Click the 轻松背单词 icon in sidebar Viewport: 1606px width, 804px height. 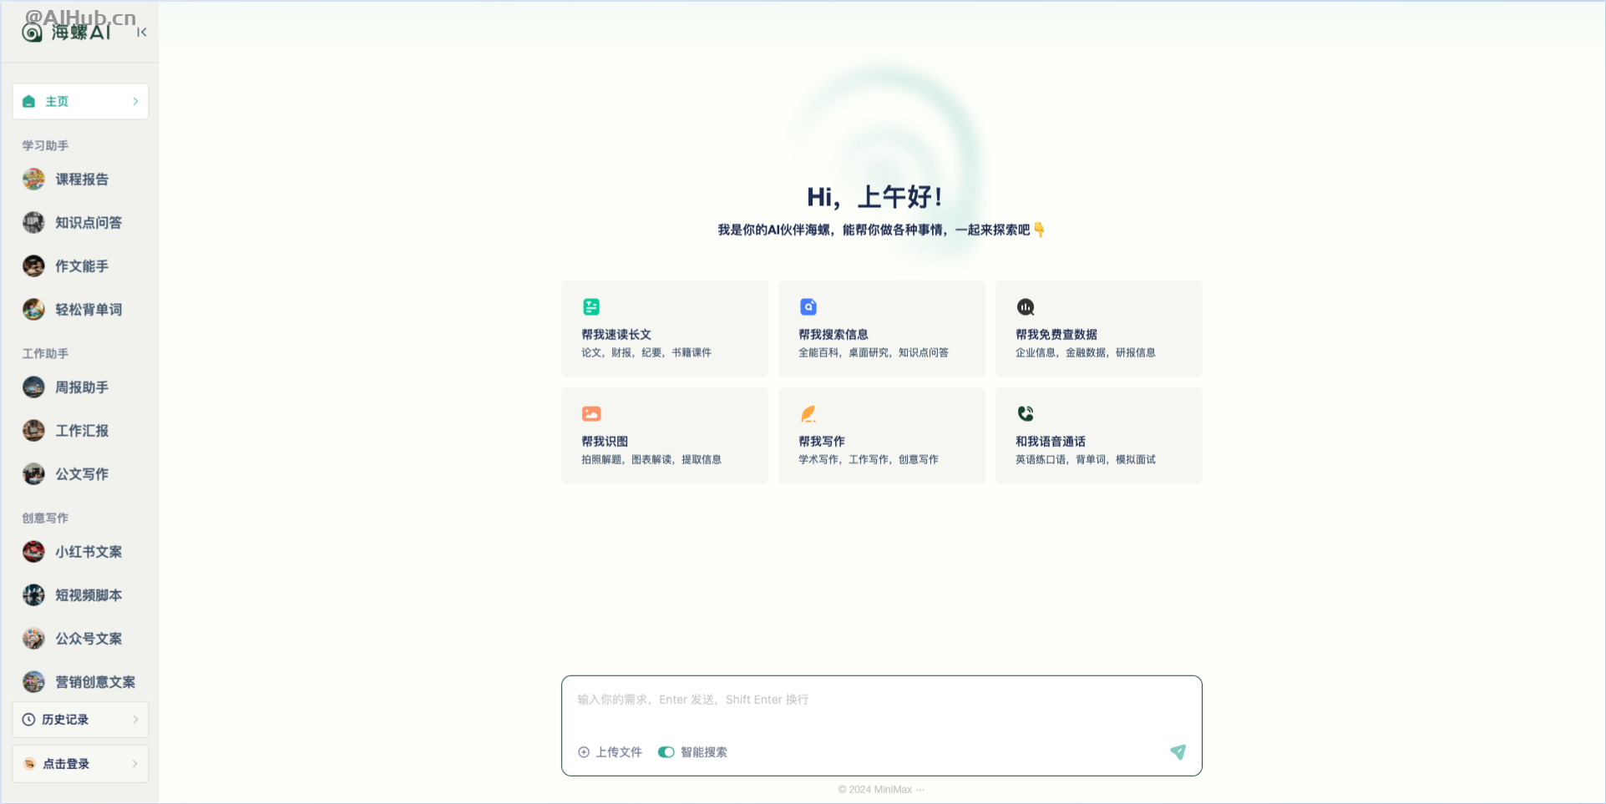pyautogui.click(x=33, y=309)
